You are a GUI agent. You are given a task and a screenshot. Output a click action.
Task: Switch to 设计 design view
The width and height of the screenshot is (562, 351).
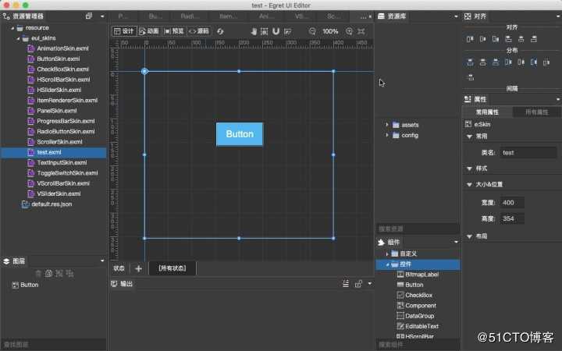(x=123, y=31)
